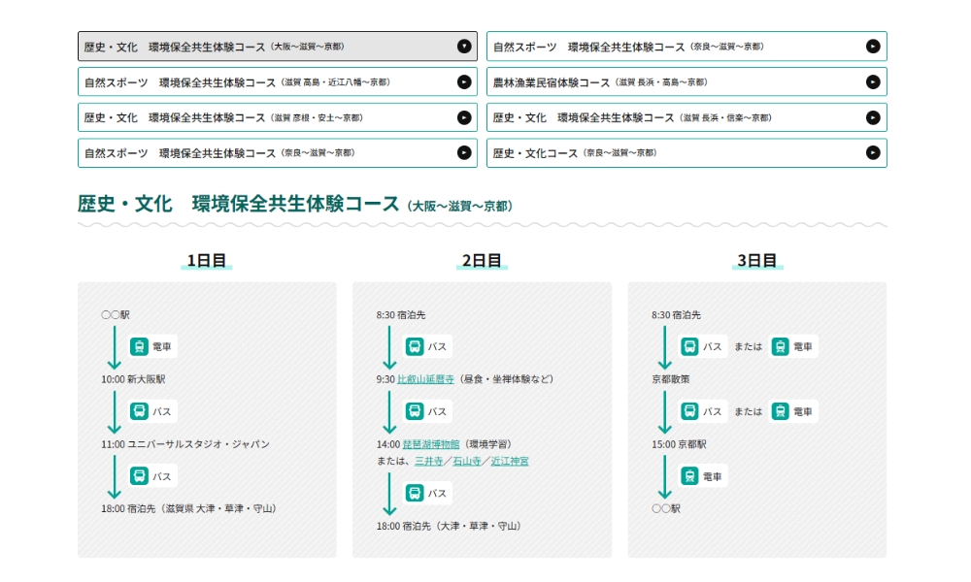Open the 比叡山延暦寺 link
971x582 pixels.
pyautogui.click(x=426, y=379)
